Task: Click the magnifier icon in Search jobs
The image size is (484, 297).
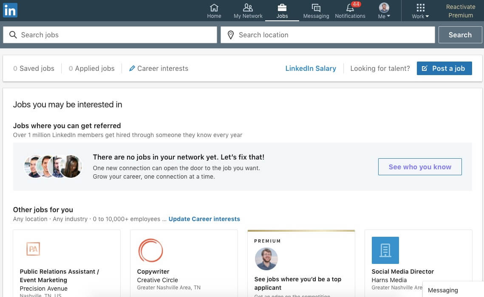Action: click(x=13, y=35)
